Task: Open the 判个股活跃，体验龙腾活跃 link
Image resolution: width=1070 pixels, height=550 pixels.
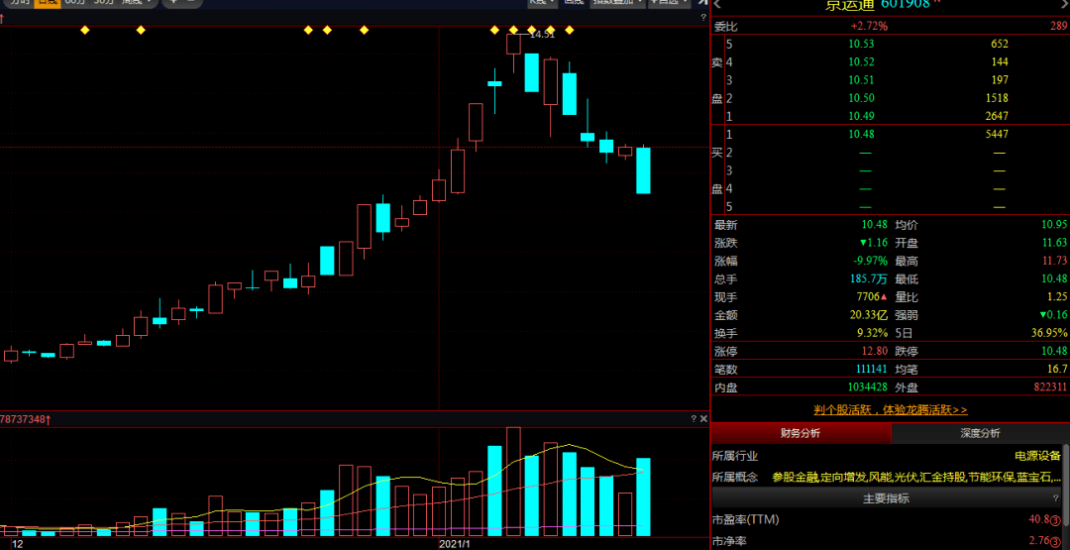Action: click(x=891, y=410)
